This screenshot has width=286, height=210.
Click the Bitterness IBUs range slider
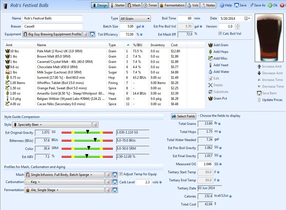pos(87,140)
